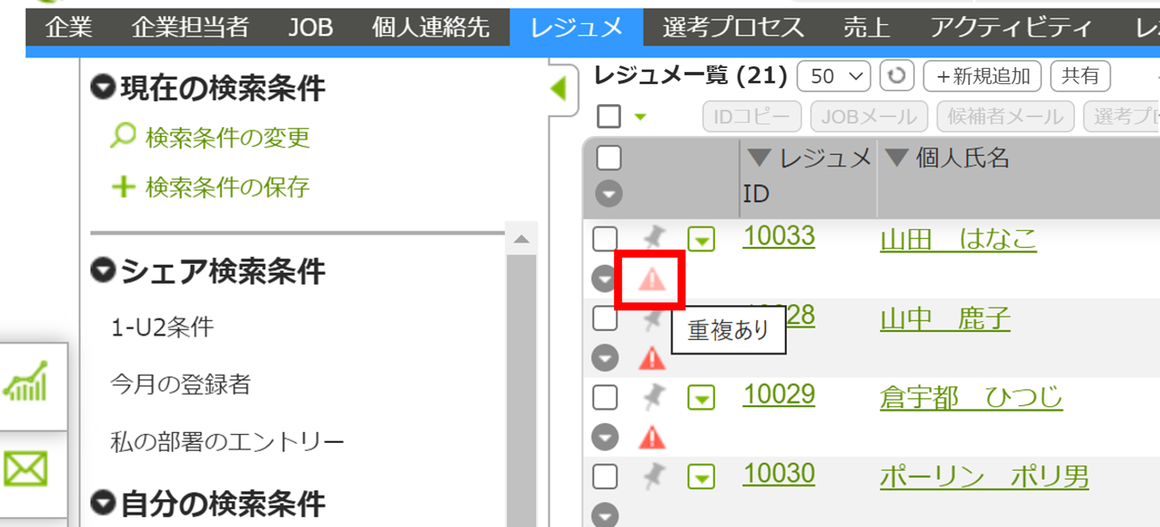Click the 共有 button
Image resolution: width=1160 pixels, height=527 pixels.
tap(1080, 76)
